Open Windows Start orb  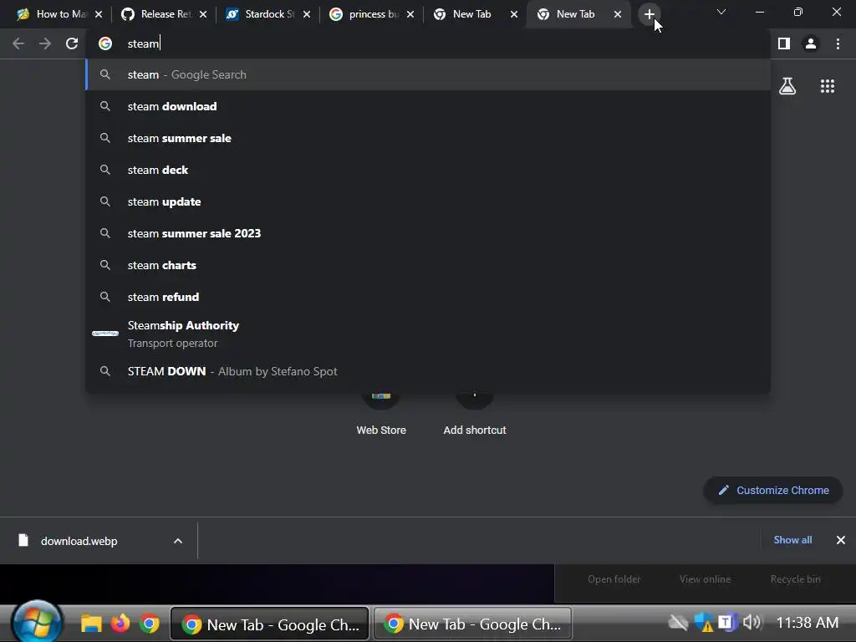(x=37, y=623)
